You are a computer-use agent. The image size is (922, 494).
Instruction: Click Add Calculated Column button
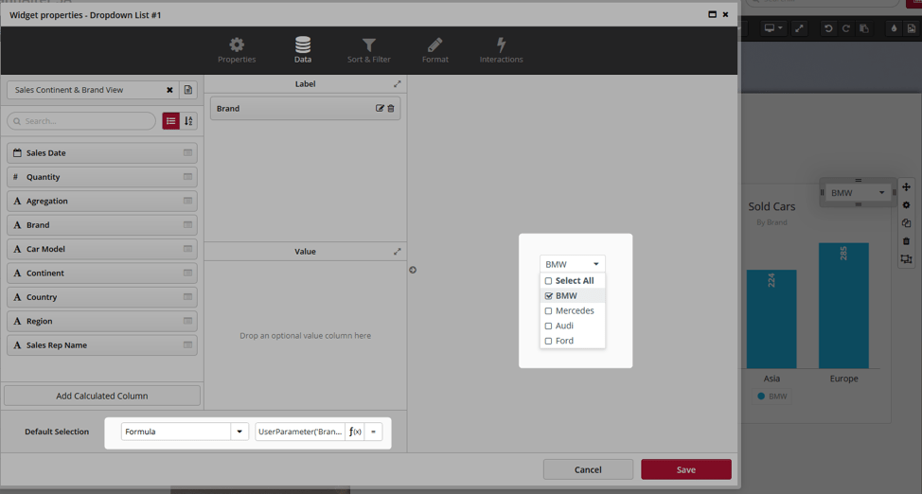(101, 396)
